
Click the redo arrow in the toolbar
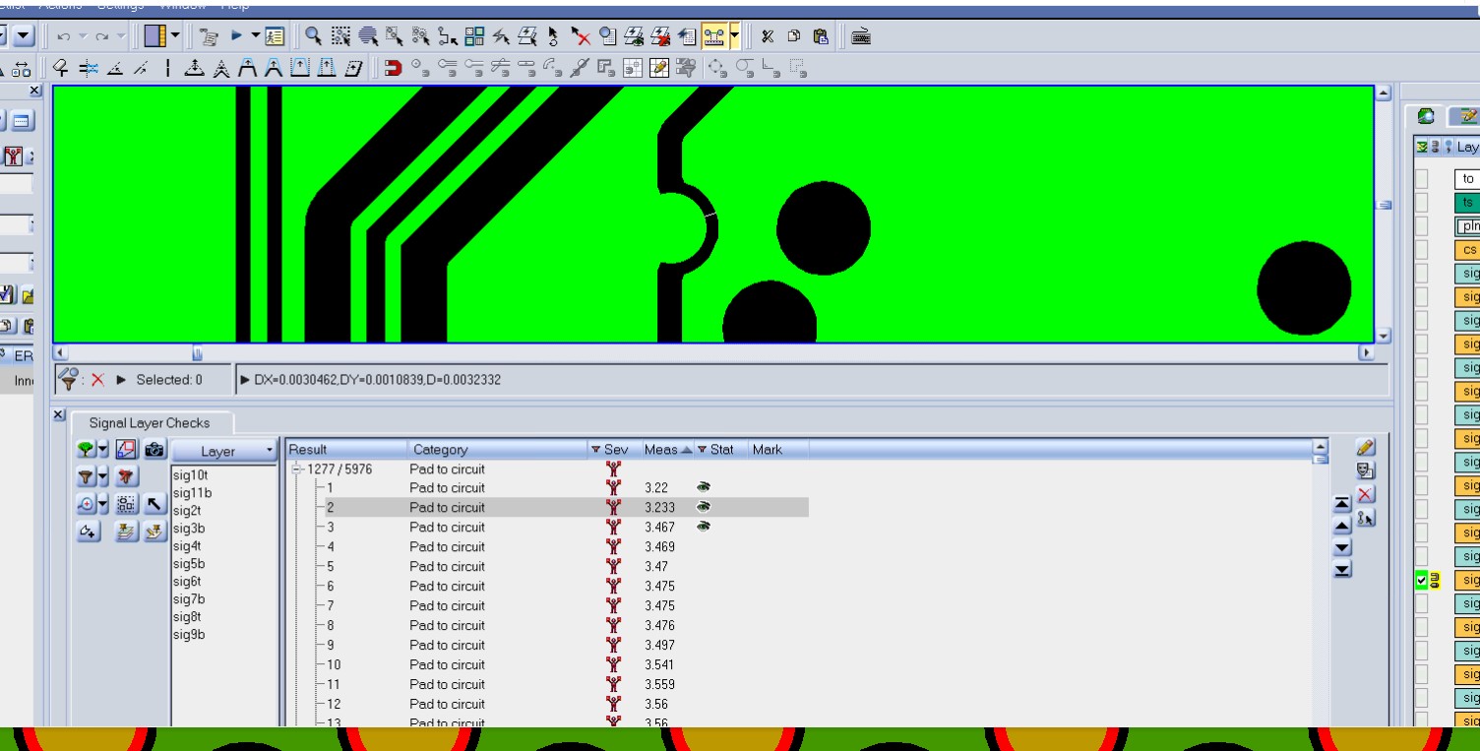coord(102,37)
